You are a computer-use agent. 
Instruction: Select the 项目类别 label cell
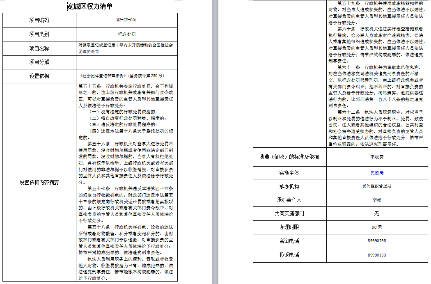[x=39, y=34]
